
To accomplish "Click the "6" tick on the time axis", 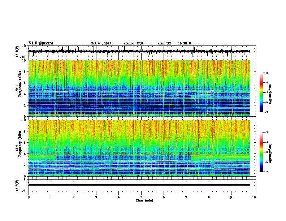I will (164, 197).
